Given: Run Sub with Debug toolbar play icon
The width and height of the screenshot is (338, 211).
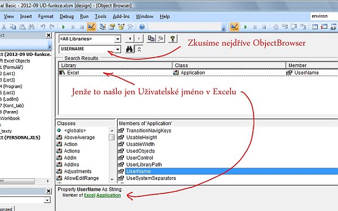Looking at the screenshot, I should click(246, 27).
